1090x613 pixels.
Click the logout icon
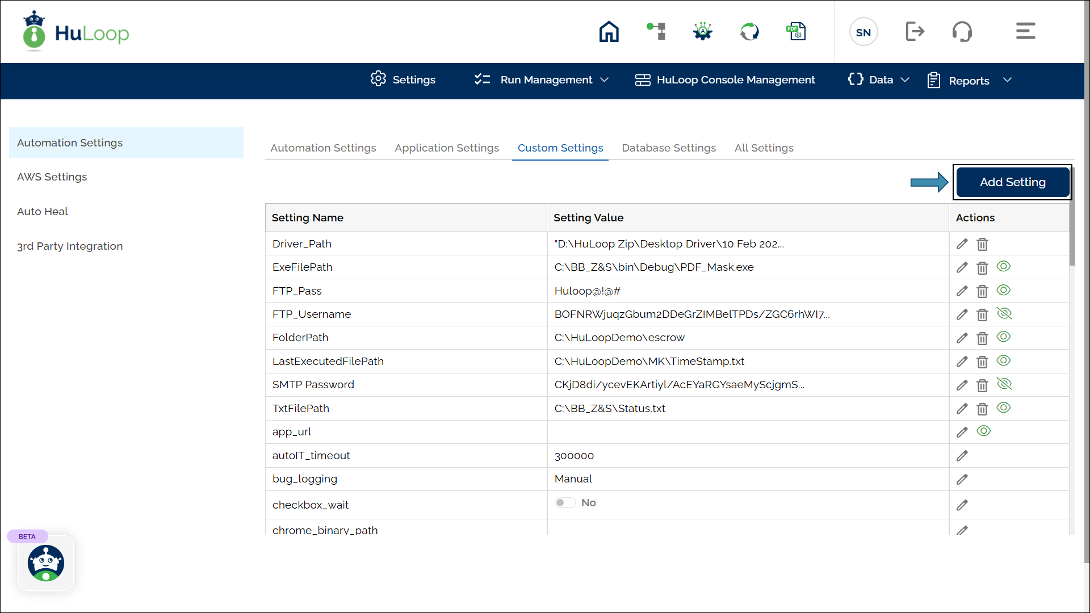coord(915,31)
